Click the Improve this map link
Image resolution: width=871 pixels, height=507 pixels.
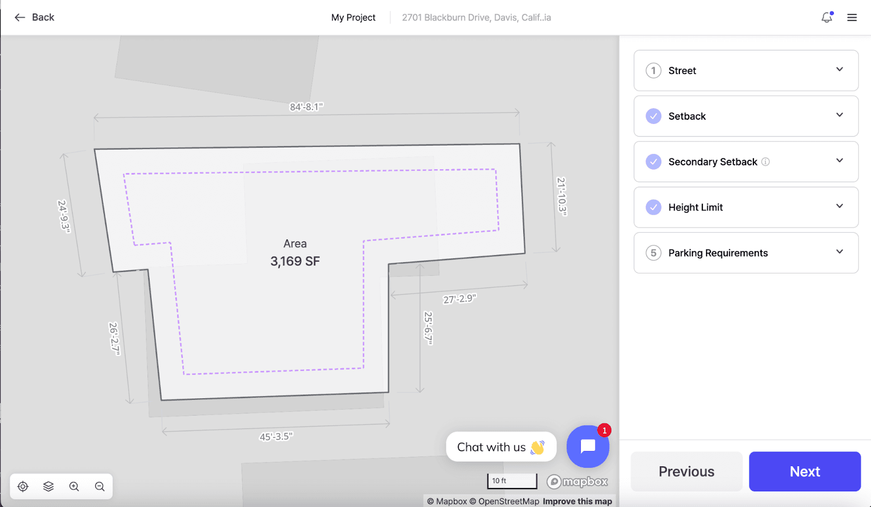point(577,501)
